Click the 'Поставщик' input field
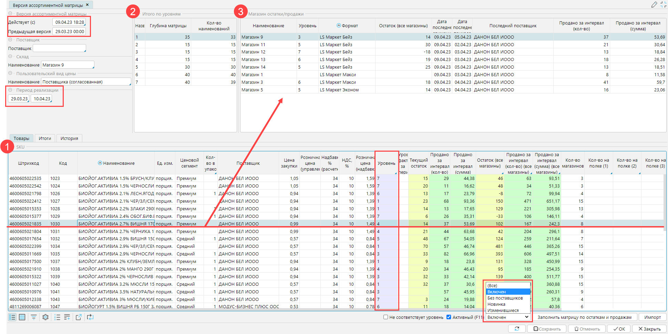The image size is (668, 334). click(59, 48)
